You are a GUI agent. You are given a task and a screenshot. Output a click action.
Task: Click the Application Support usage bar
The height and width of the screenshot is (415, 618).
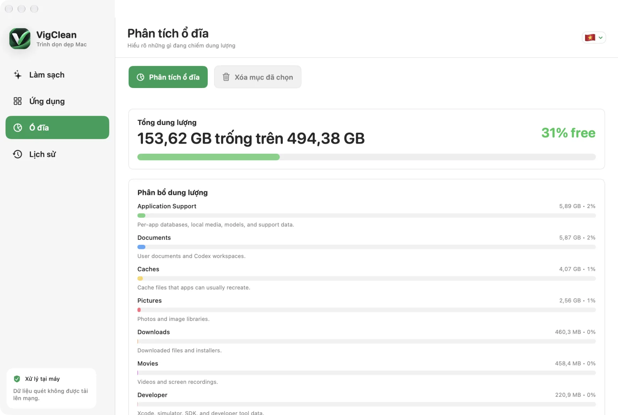pos(367,216)
